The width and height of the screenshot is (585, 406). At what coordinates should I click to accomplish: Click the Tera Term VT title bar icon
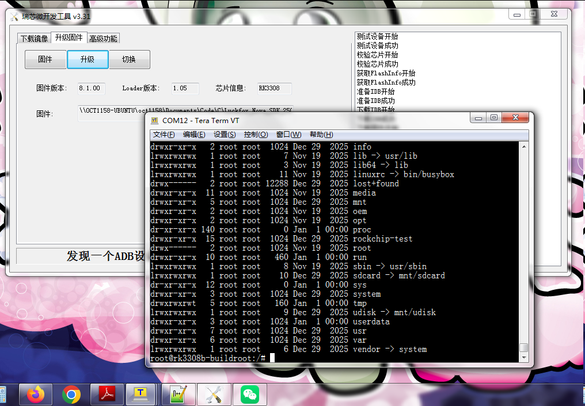[154, 120]
